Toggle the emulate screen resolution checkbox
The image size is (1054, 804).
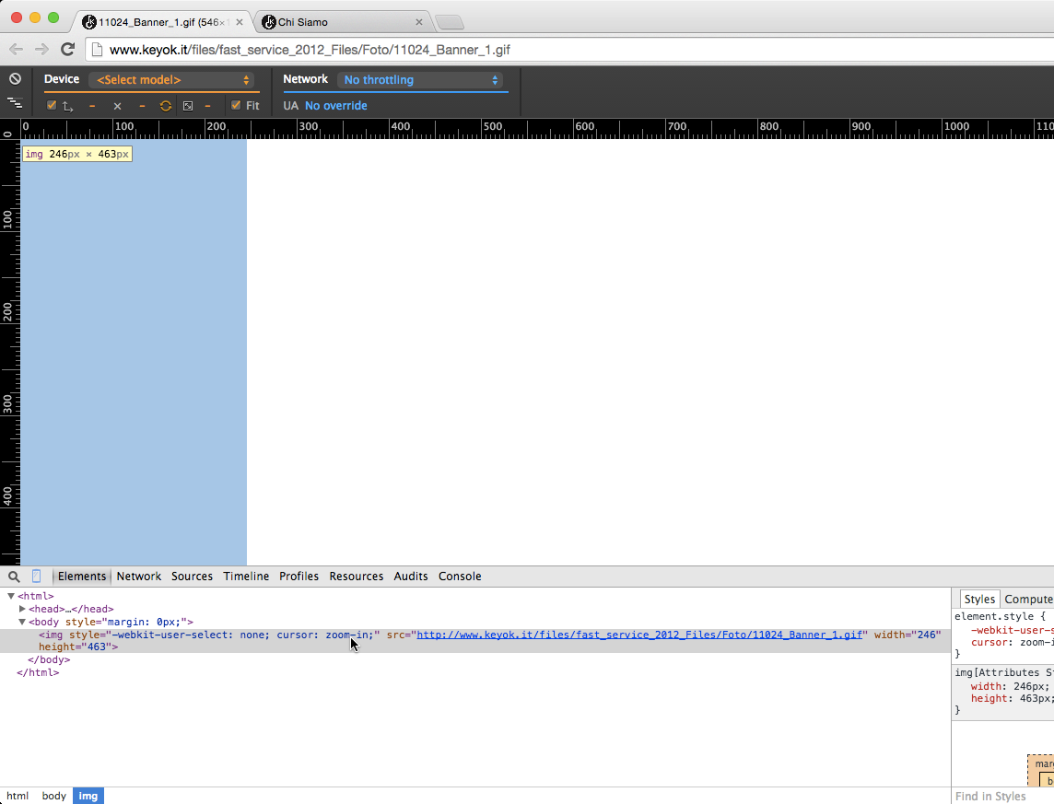pos(51,105)
